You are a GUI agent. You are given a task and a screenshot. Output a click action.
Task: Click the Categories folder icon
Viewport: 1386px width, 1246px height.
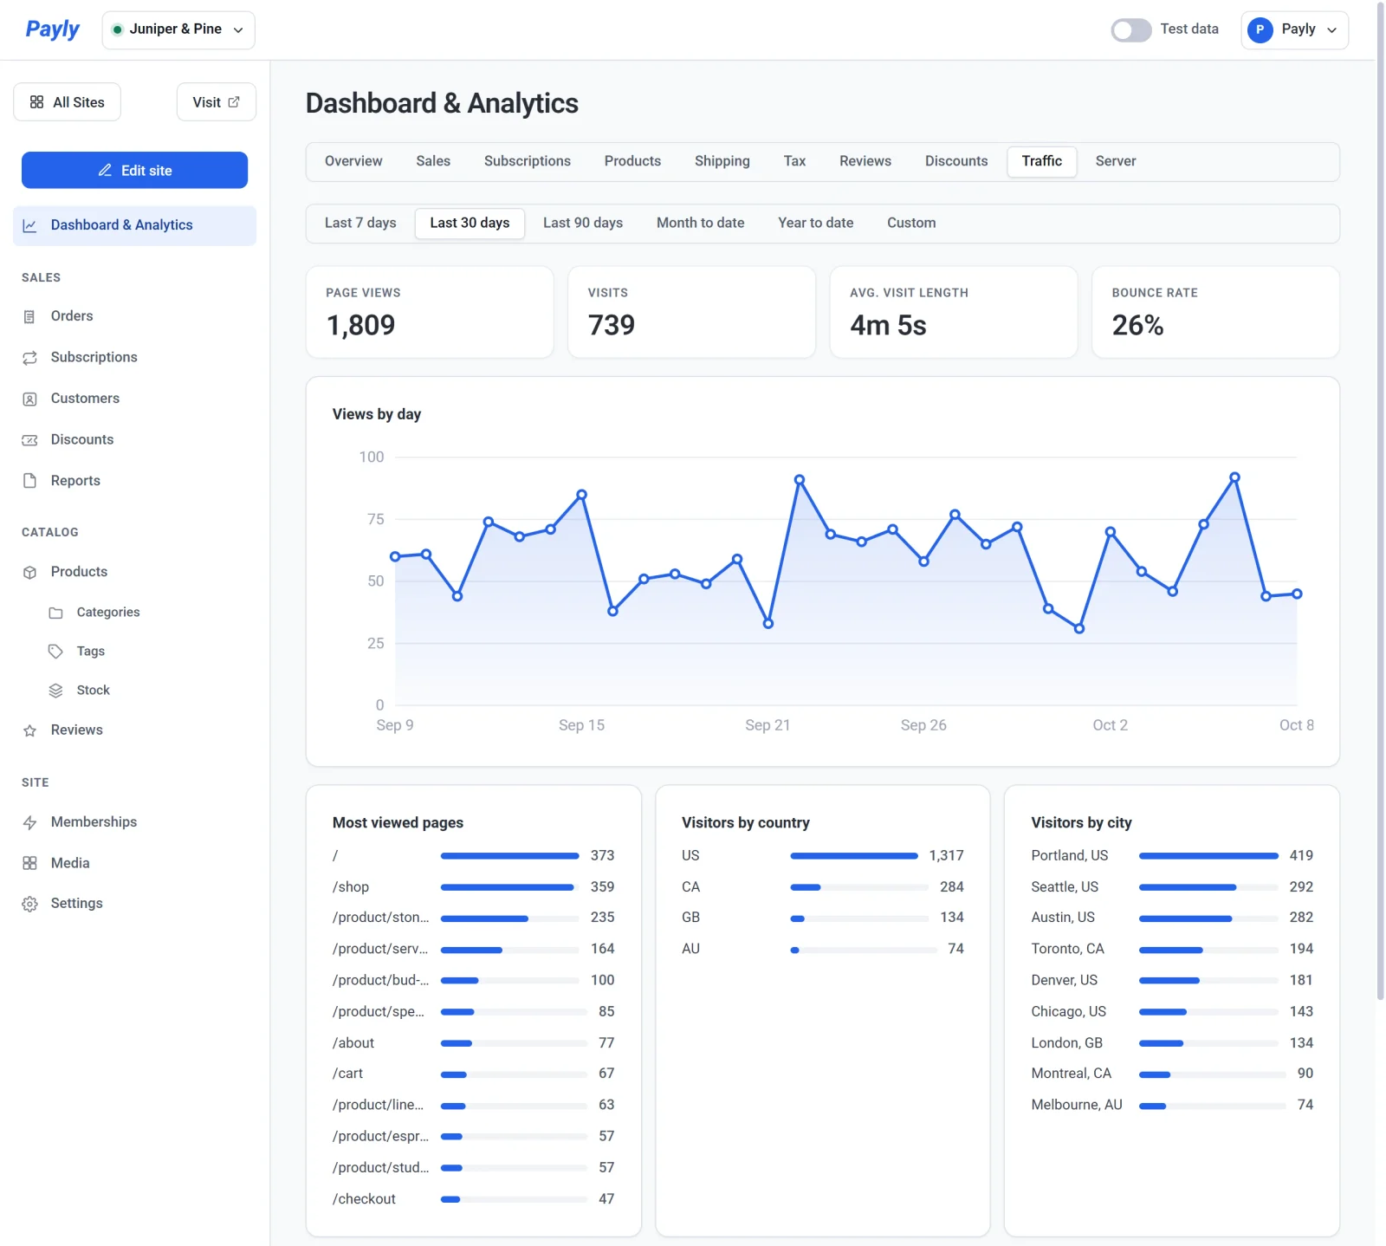pos(55,613)
